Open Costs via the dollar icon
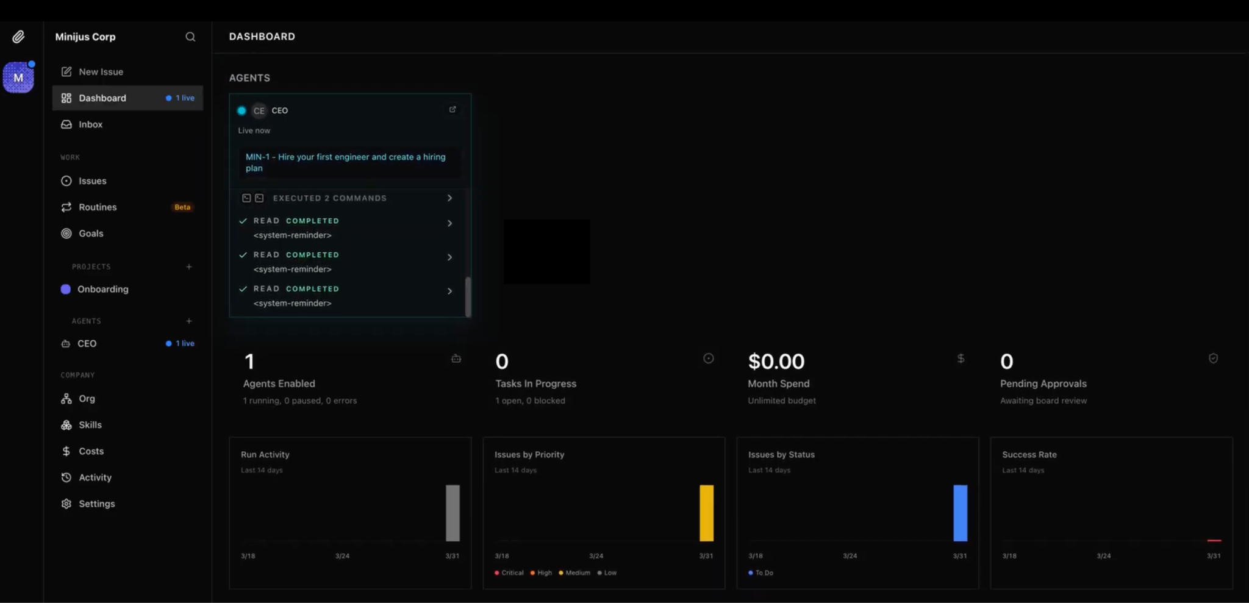 point(66,451)
